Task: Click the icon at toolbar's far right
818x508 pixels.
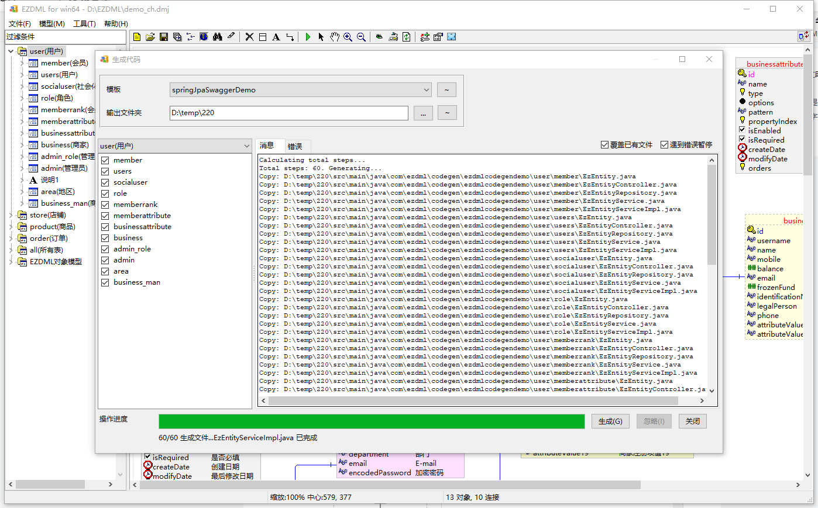Action: click(x=804, y=36)
